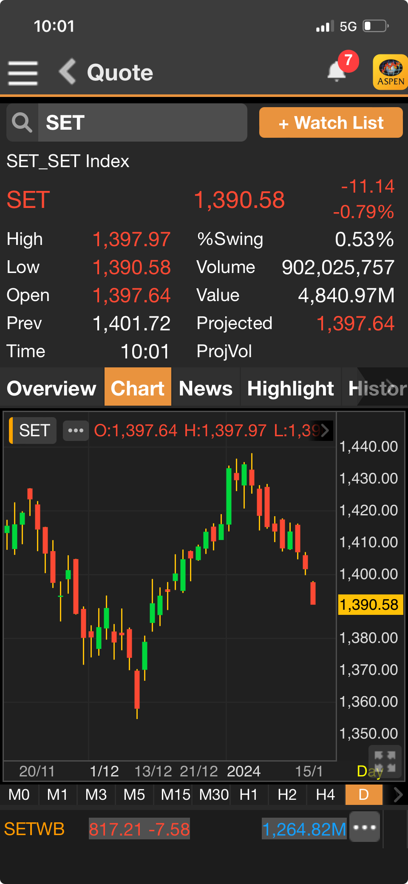Select the M1 timeframe
The width and height of the screenshot is (408, 884).
pos(57,795)
